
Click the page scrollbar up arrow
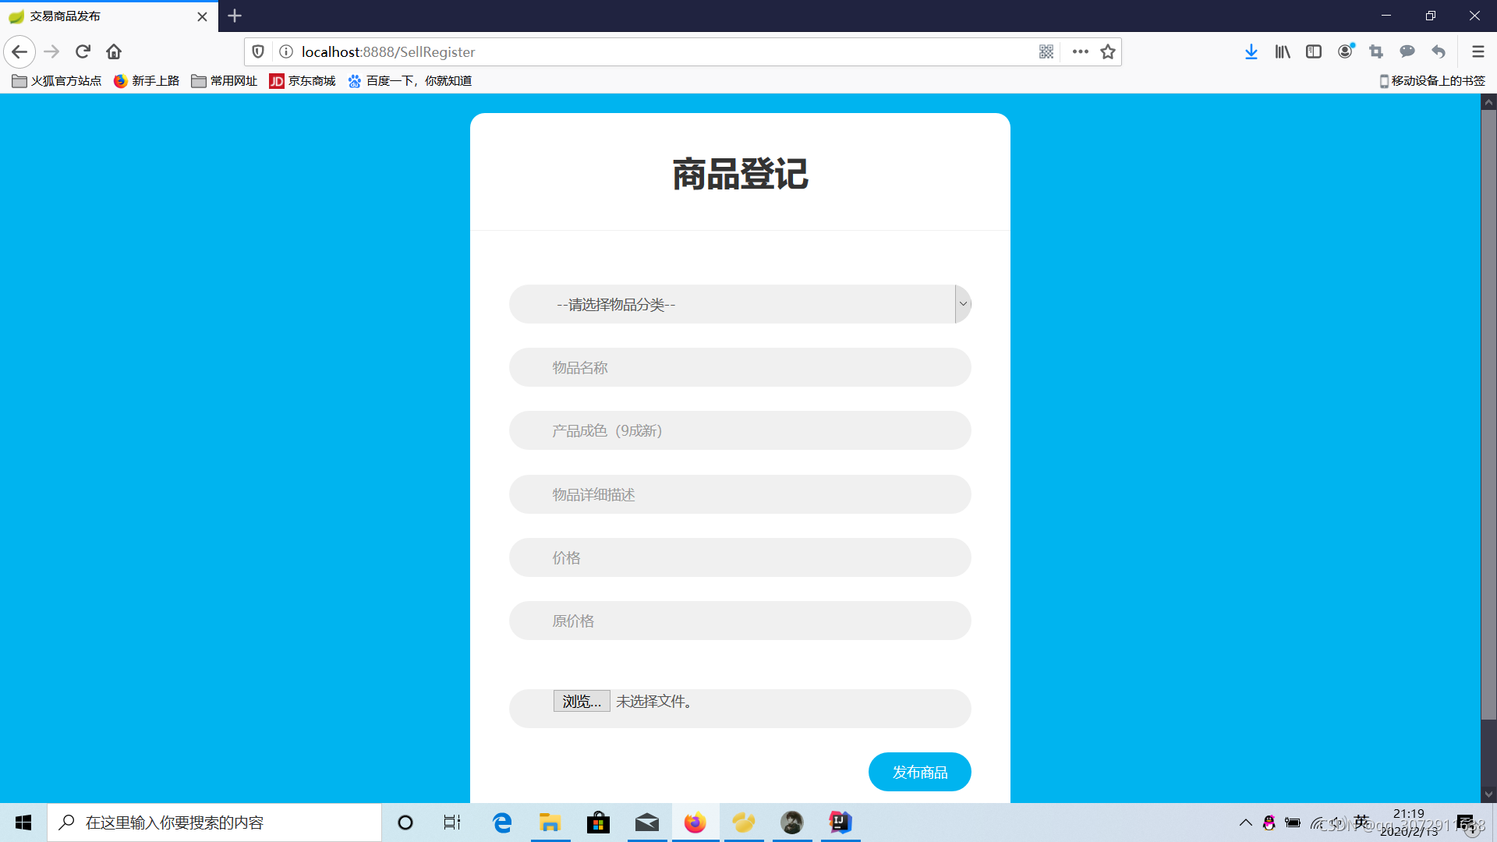(x=1488, y=101)
